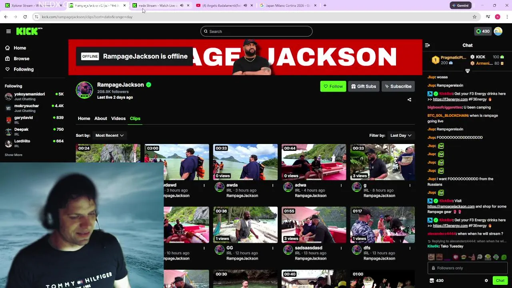The width and height of the screenshot is (512, 288).
Task: Open a new browser tab
Action: [325, 6]
